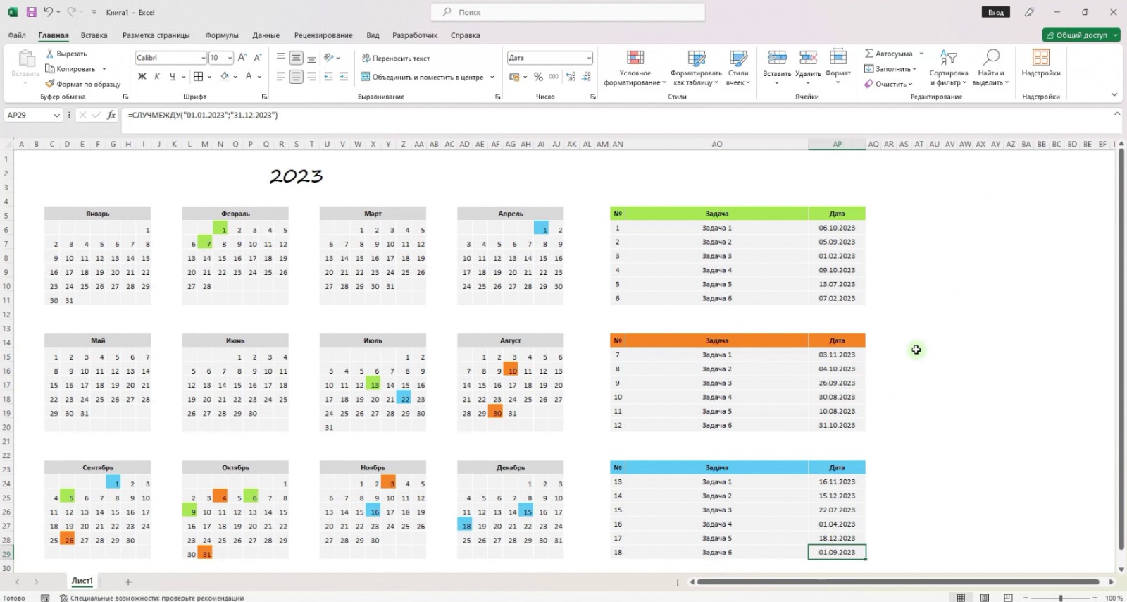
Task: Click the borders grid icon
Action: 199,76
